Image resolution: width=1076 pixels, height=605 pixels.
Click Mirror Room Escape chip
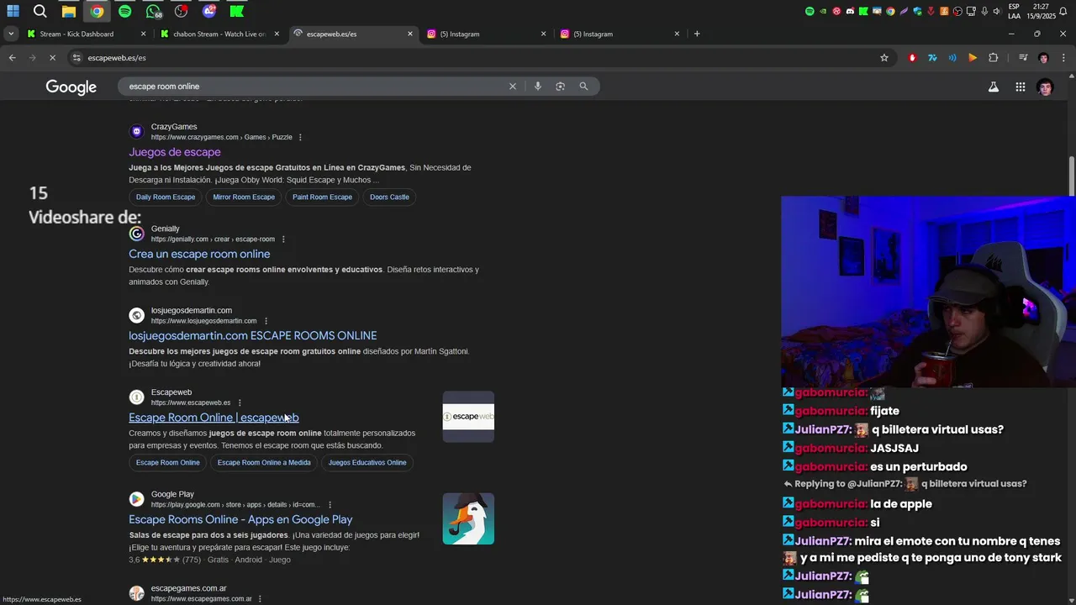click(x=244, y=197)
